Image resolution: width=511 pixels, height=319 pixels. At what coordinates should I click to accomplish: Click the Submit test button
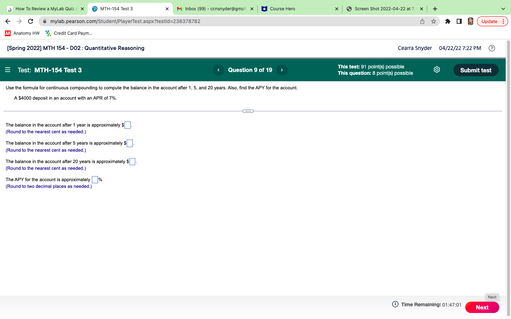click(x=476, y=70)
